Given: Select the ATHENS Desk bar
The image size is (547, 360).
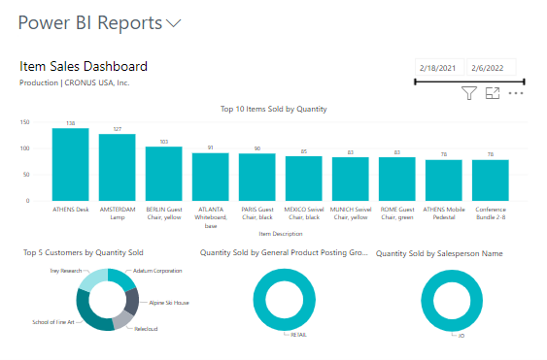Looking at the screenshot, I should (71, 165).
